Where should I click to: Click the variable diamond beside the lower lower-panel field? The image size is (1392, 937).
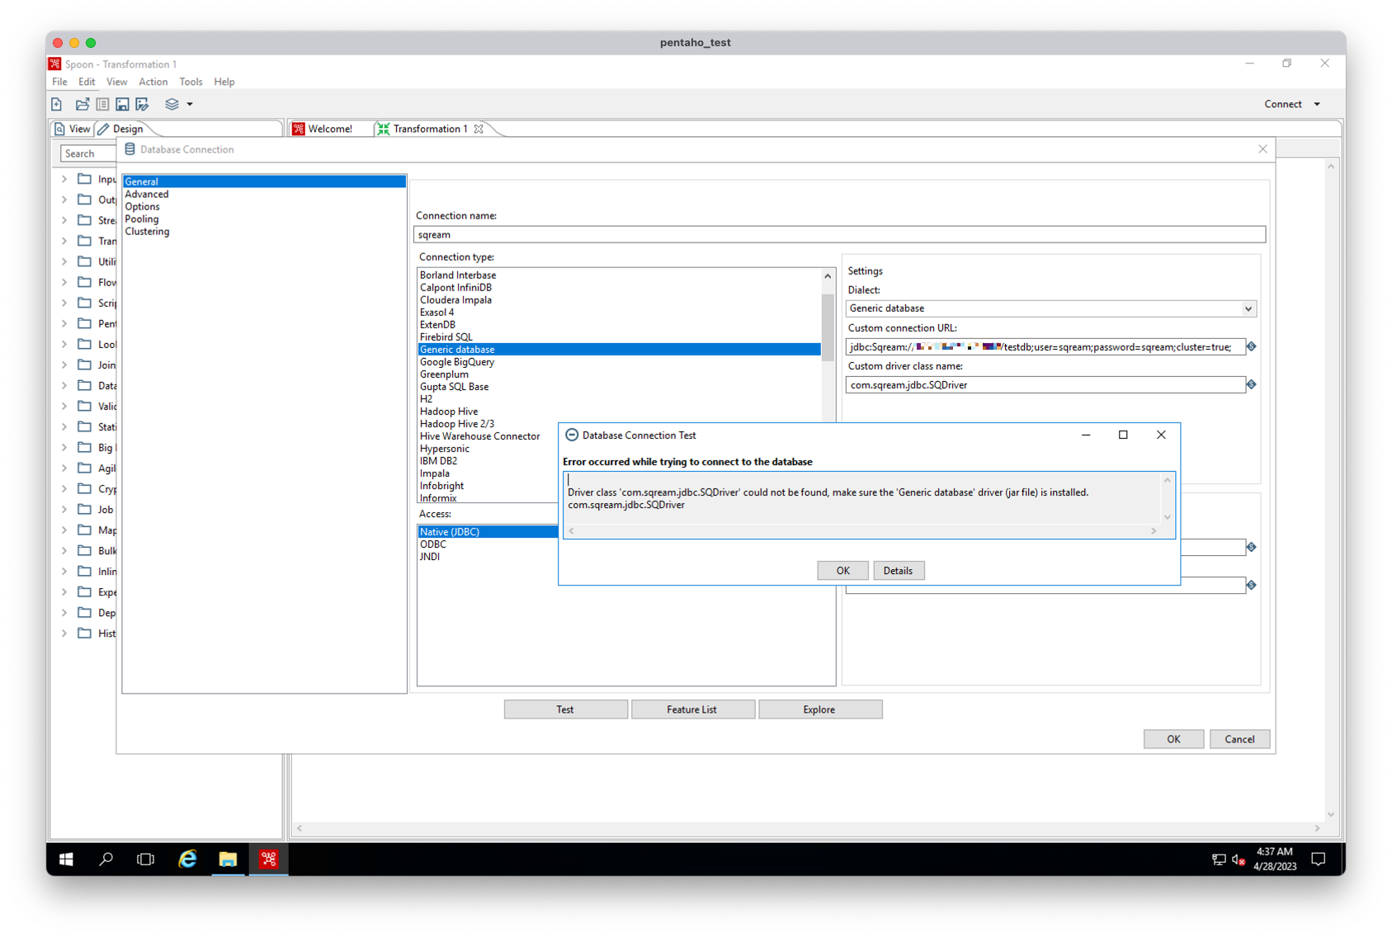1252,585
